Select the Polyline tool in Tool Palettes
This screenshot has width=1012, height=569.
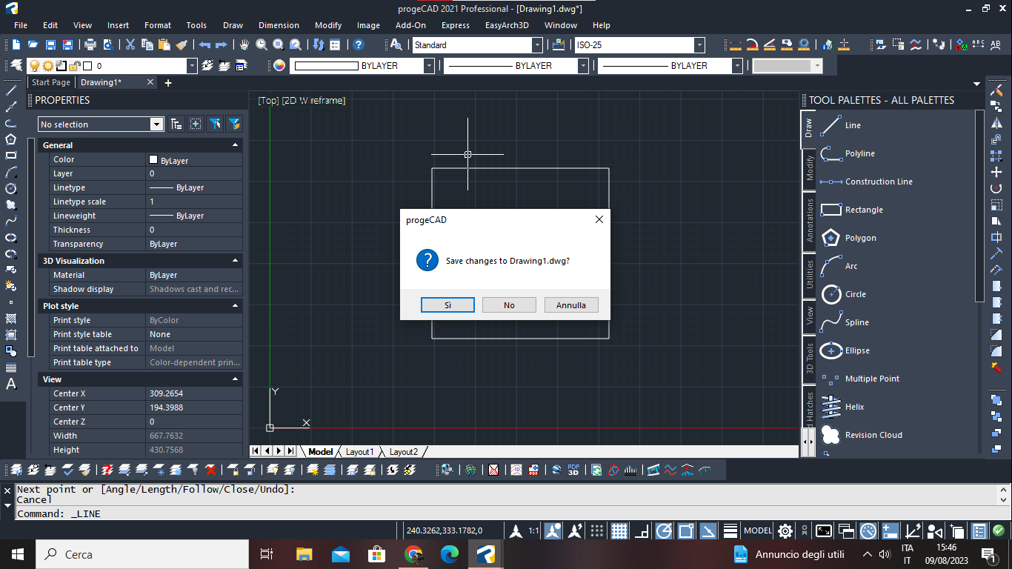(x=848, y=153)
